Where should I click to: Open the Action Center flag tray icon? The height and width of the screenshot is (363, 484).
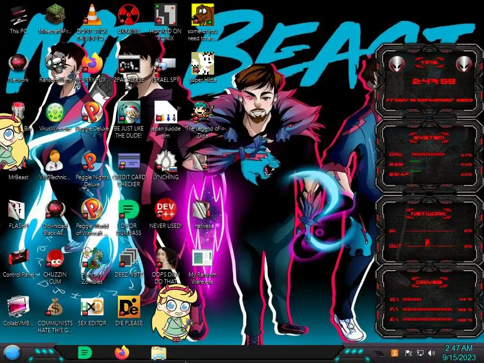(408, 353)
